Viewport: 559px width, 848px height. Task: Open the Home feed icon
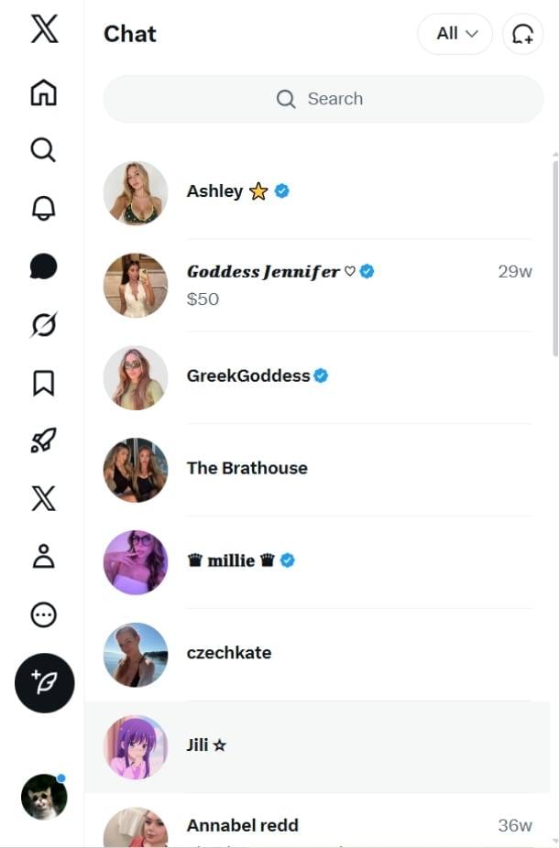[x=43, y=93]
